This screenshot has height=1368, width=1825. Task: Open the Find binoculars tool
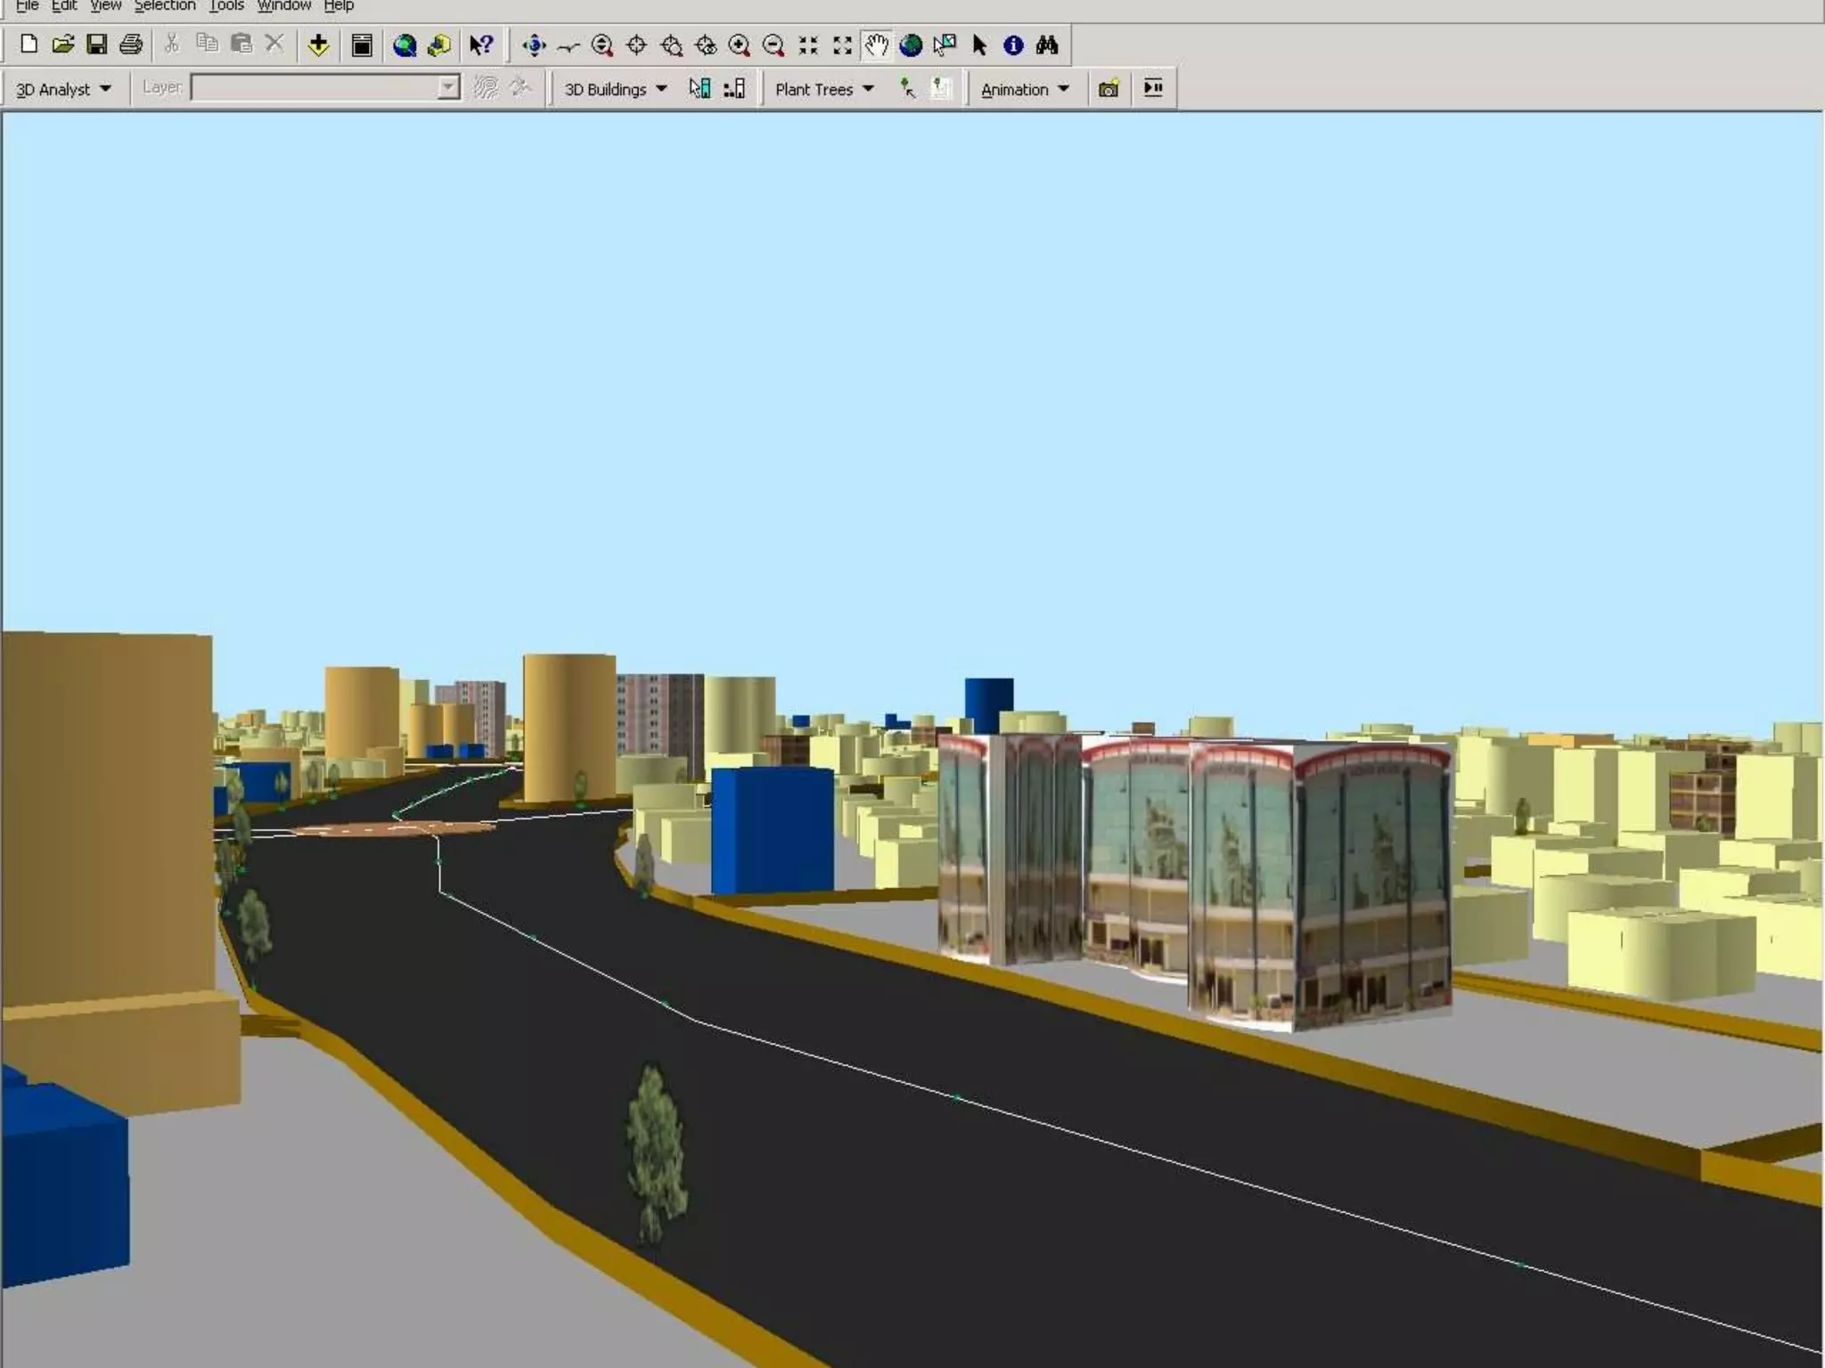tap(1047, 45)
